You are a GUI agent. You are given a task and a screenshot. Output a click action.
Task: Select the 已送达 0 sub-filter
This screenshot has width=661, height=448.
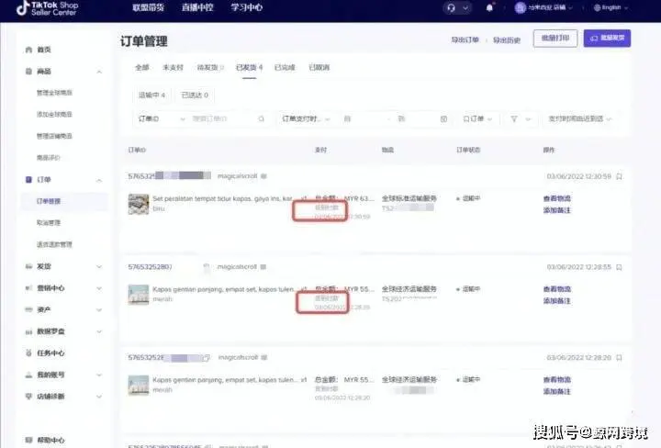click(x=195, y=95)
